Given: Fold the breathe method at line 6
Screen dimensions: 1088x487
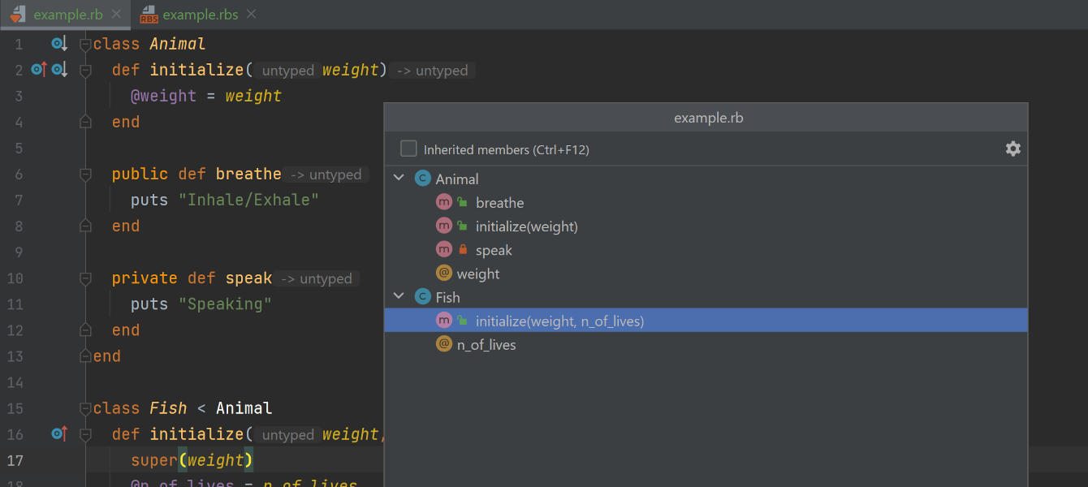Looking at the screenshot, I should (85, 174).
